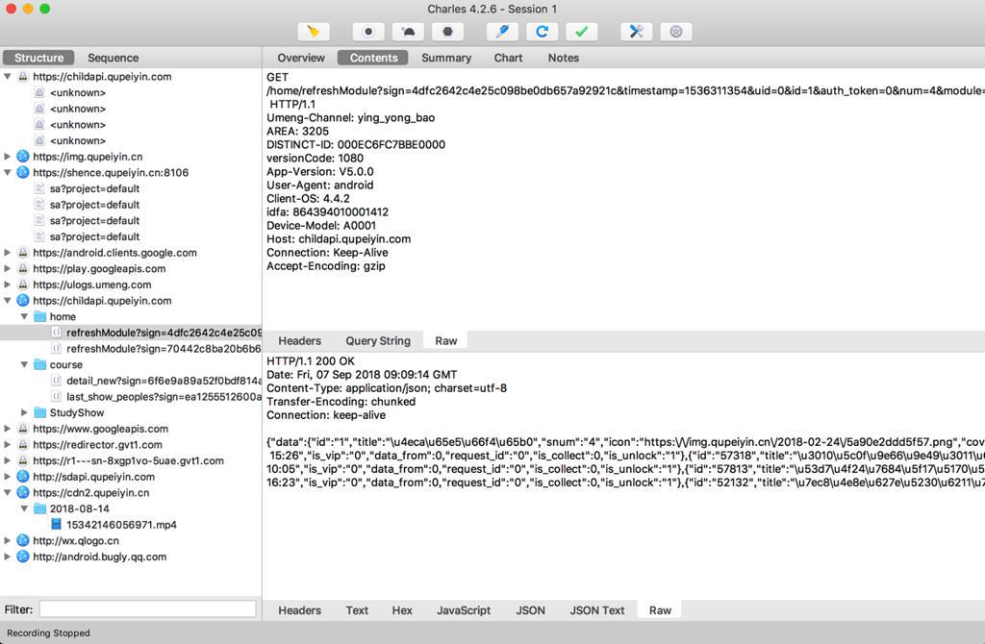The image size is (985, 644).
Task: Expand the img.qupeiyin.cn host node
Action: tap(8, 157)
